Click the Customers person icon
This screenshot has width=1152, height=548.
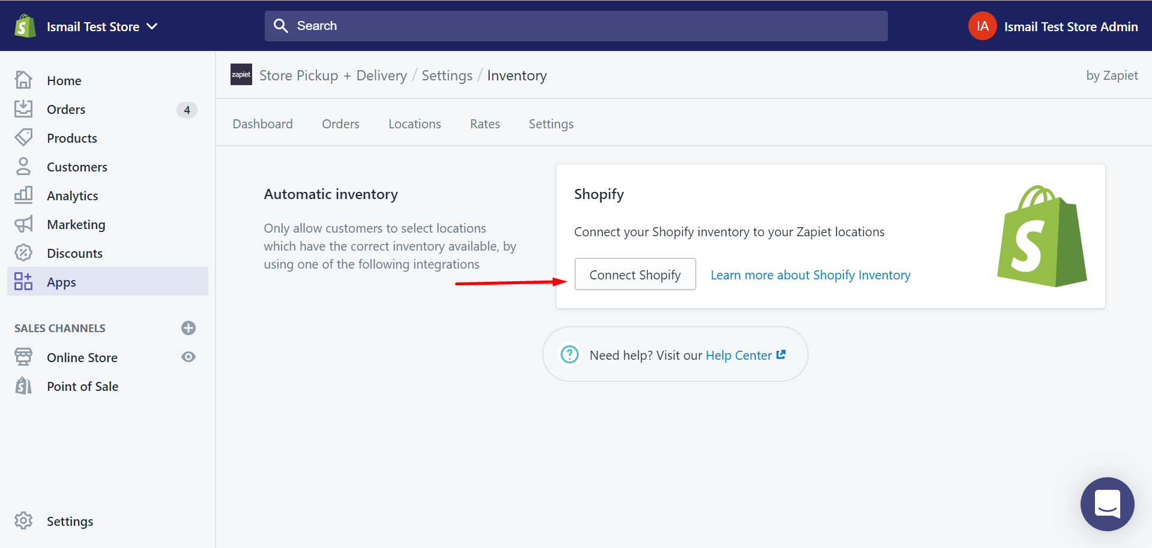pyautogui.click(x=23, y=166)
